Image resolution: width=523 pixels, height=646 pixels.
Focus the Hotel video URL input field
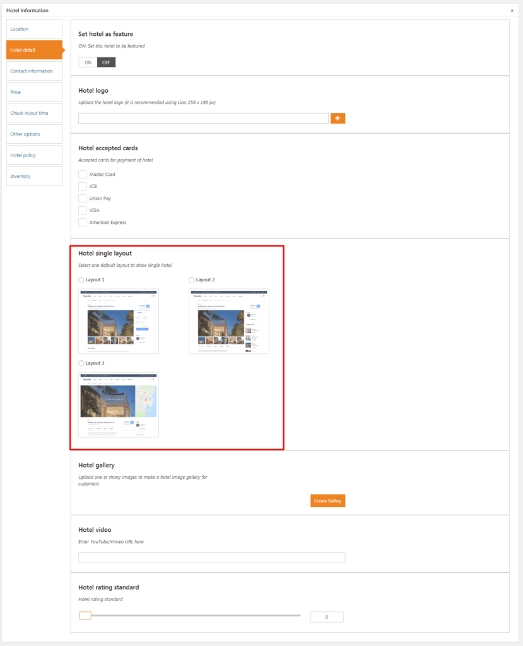211,558
